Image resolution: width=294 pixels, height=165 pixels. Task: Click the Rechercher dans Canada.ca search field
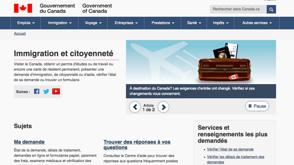(238, 9)
